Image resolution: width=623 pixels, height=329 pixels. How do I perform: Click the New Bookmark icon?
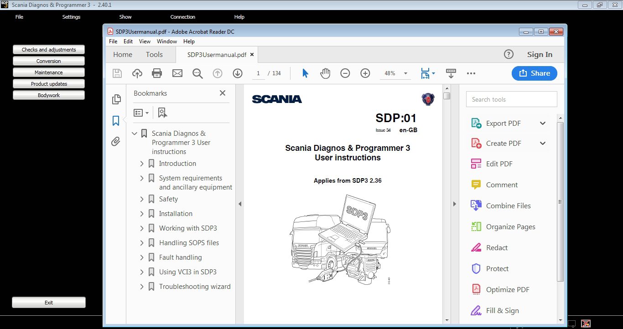click(x=162, y=112)
